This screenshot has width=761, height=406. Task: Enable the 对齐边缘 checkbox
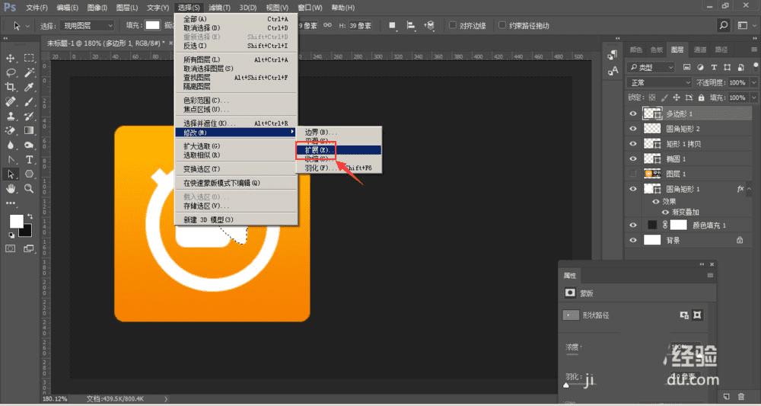pos(454,25)
